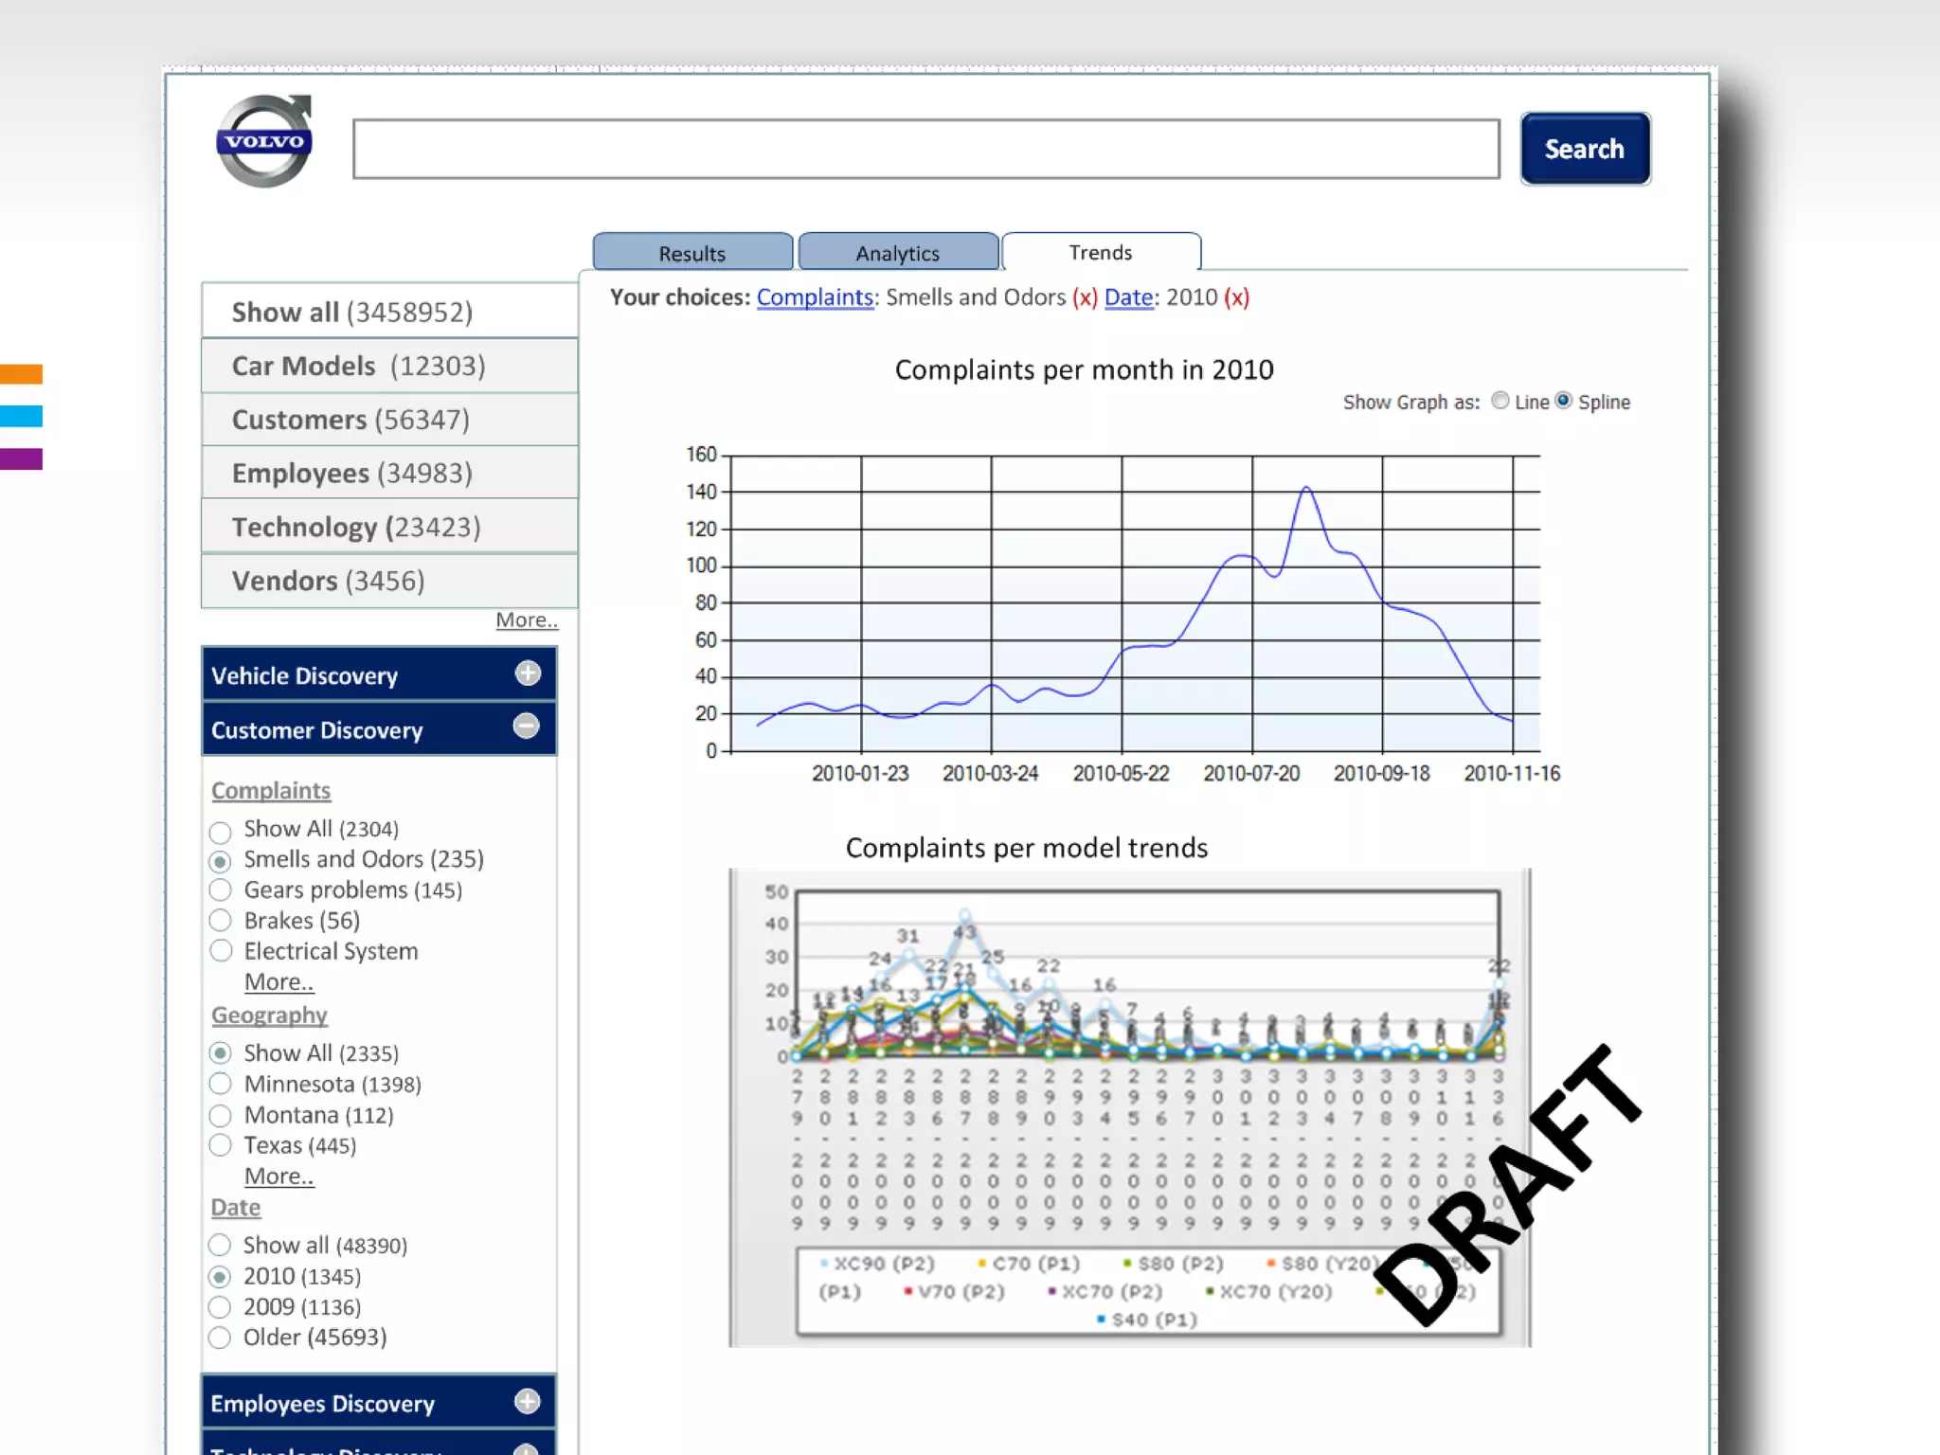Click XC90 (P2) legend color marker
1940x1455 pixels.
(x=824, y=1264)
